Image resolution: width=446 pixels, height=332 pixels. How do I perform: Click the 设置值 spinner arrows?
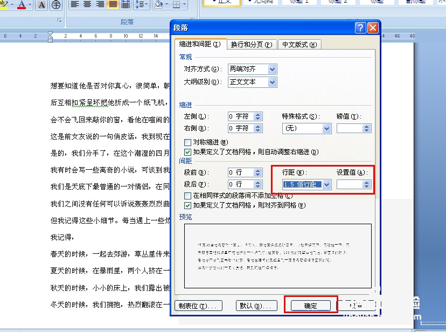pos(367,185)
